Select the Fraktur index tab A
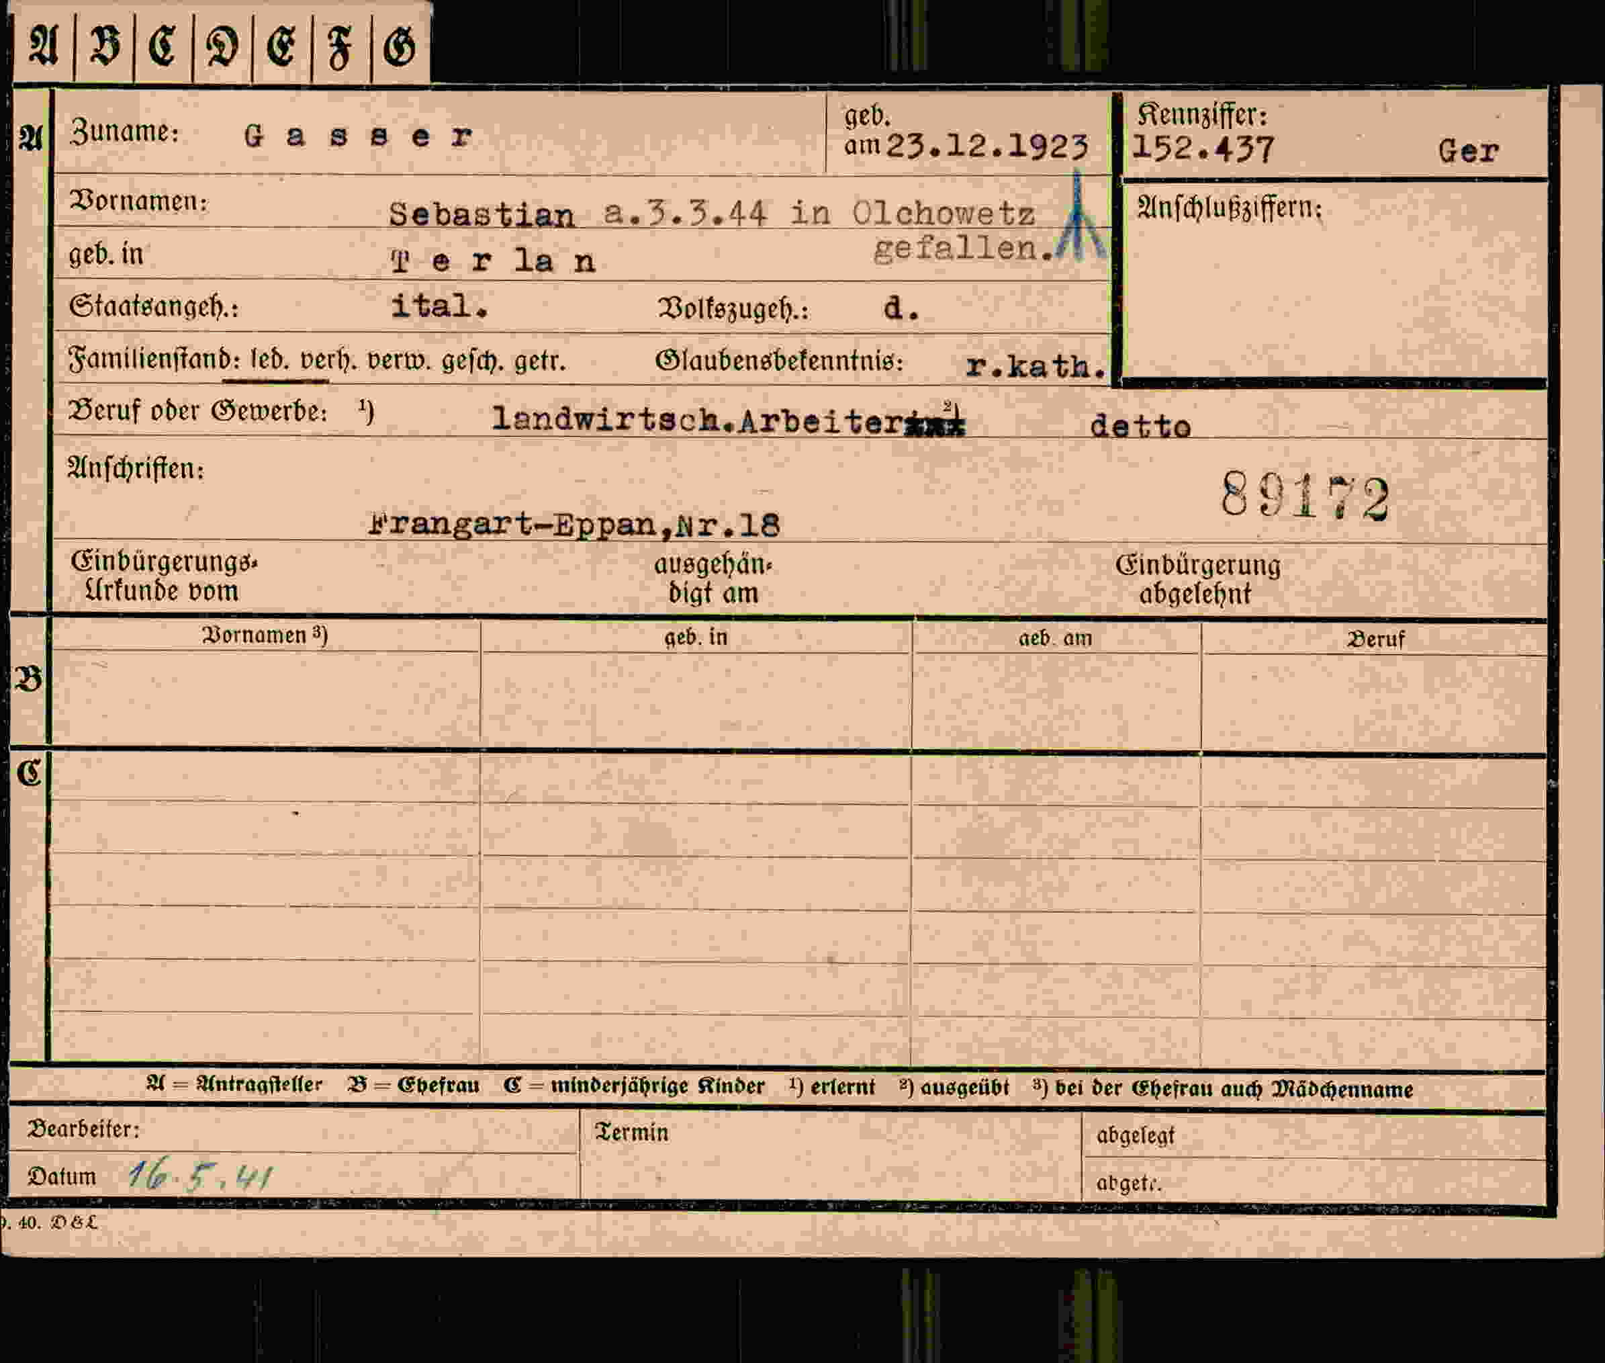Image resolution: width=1605 pixels, height=1363 pixels. pyautogui.click(x=43, y=46)
